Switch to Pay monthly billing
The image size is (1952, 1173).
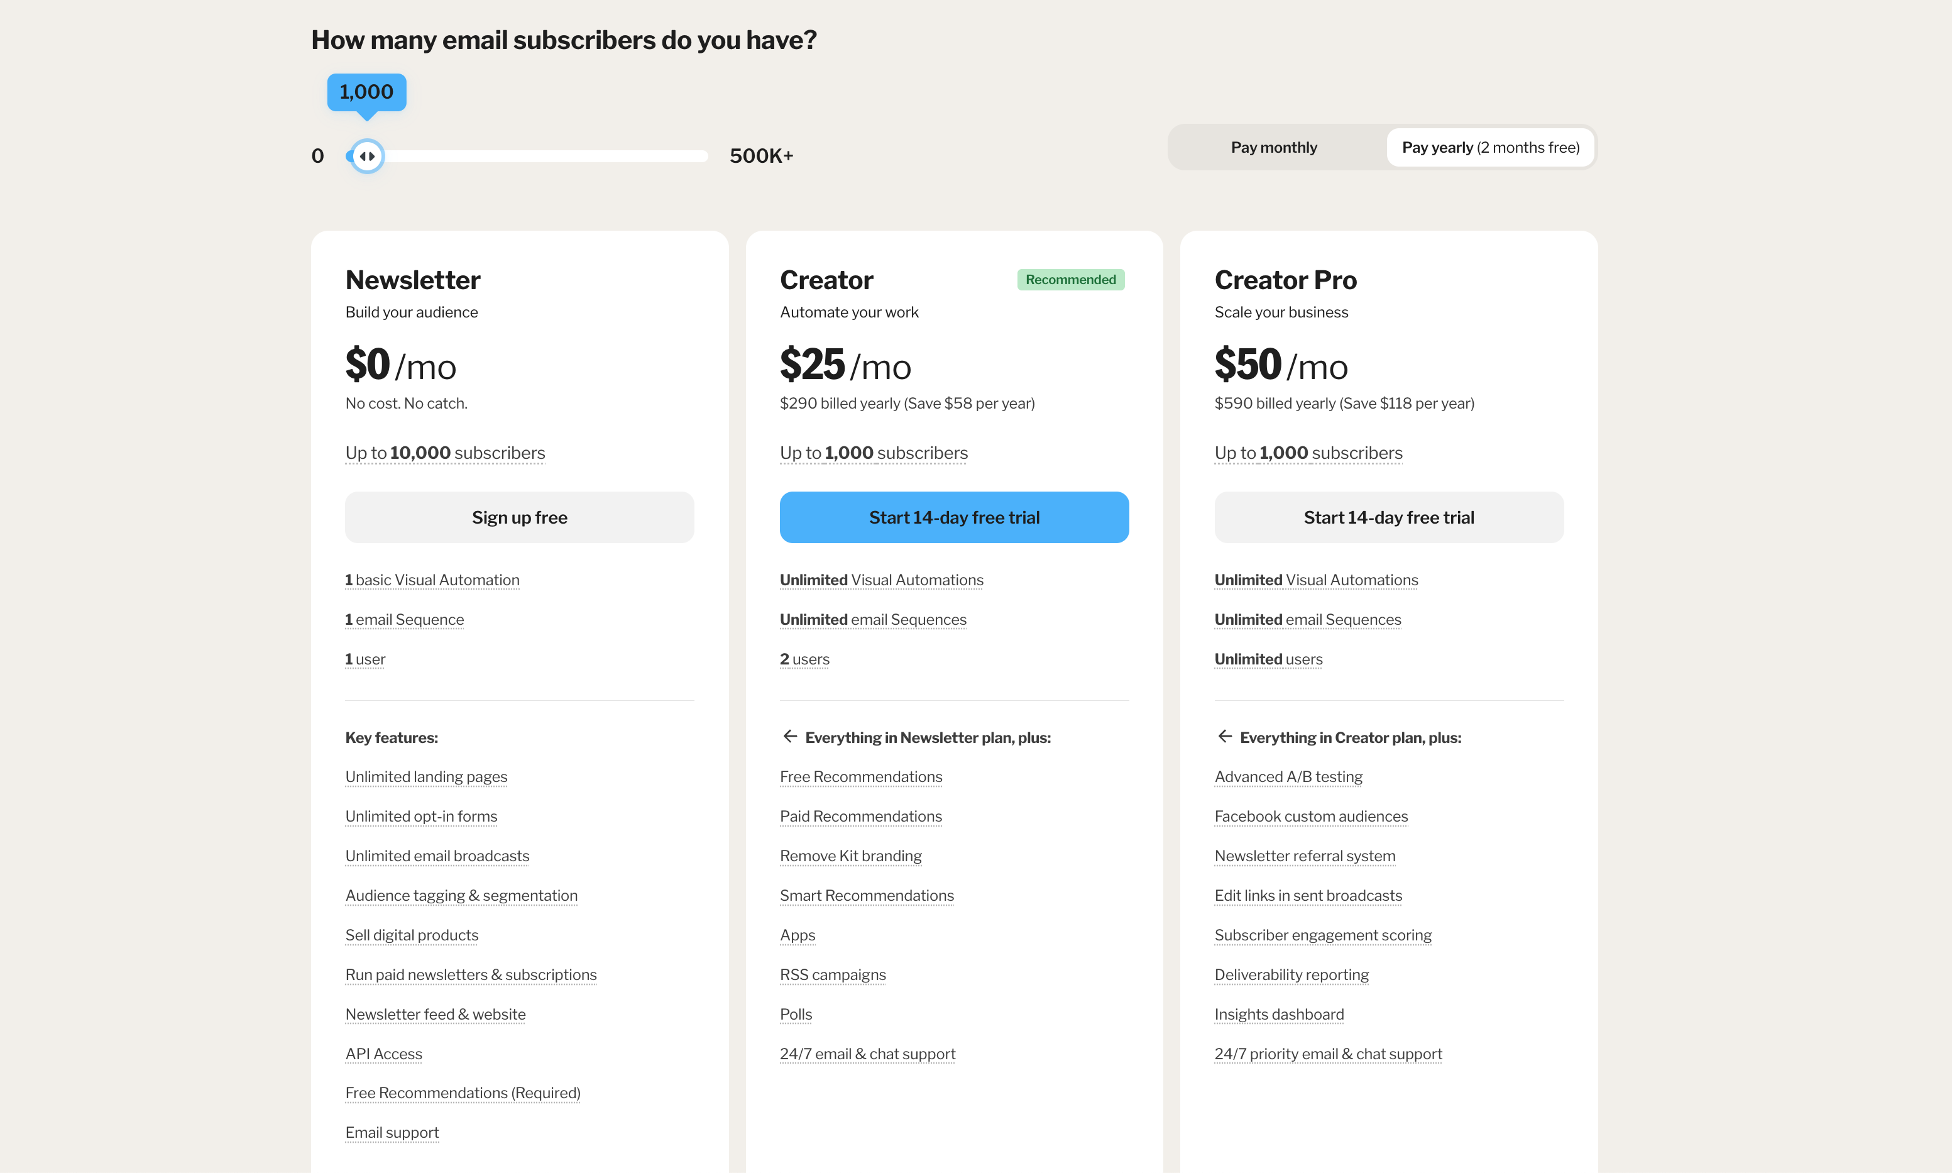point(1273,148)
